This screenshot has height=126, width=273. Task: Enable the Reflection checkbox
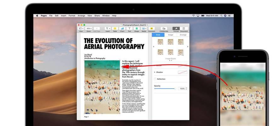pos(155,79)
